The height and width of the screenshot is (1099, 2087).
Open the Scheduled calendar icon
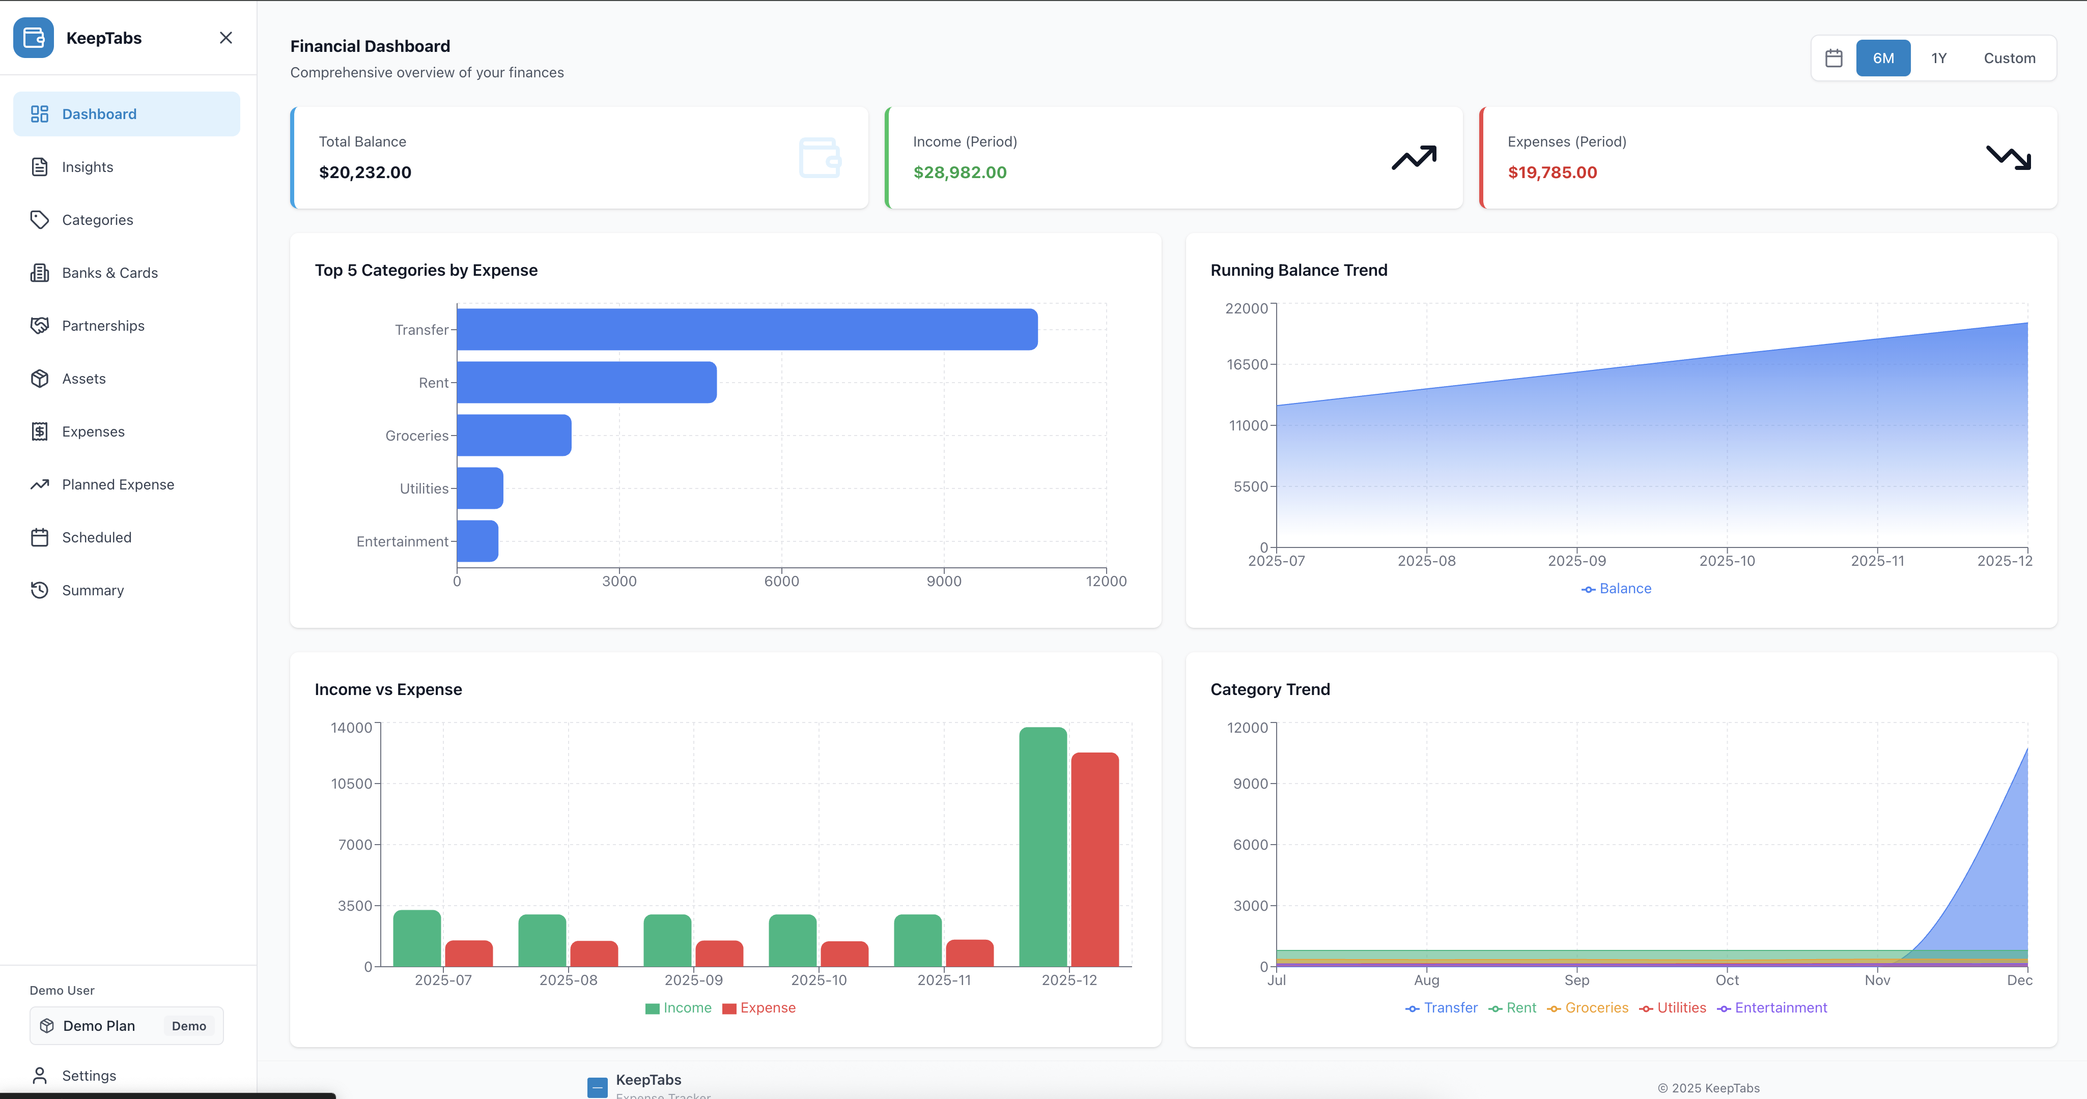coord(41,537)
